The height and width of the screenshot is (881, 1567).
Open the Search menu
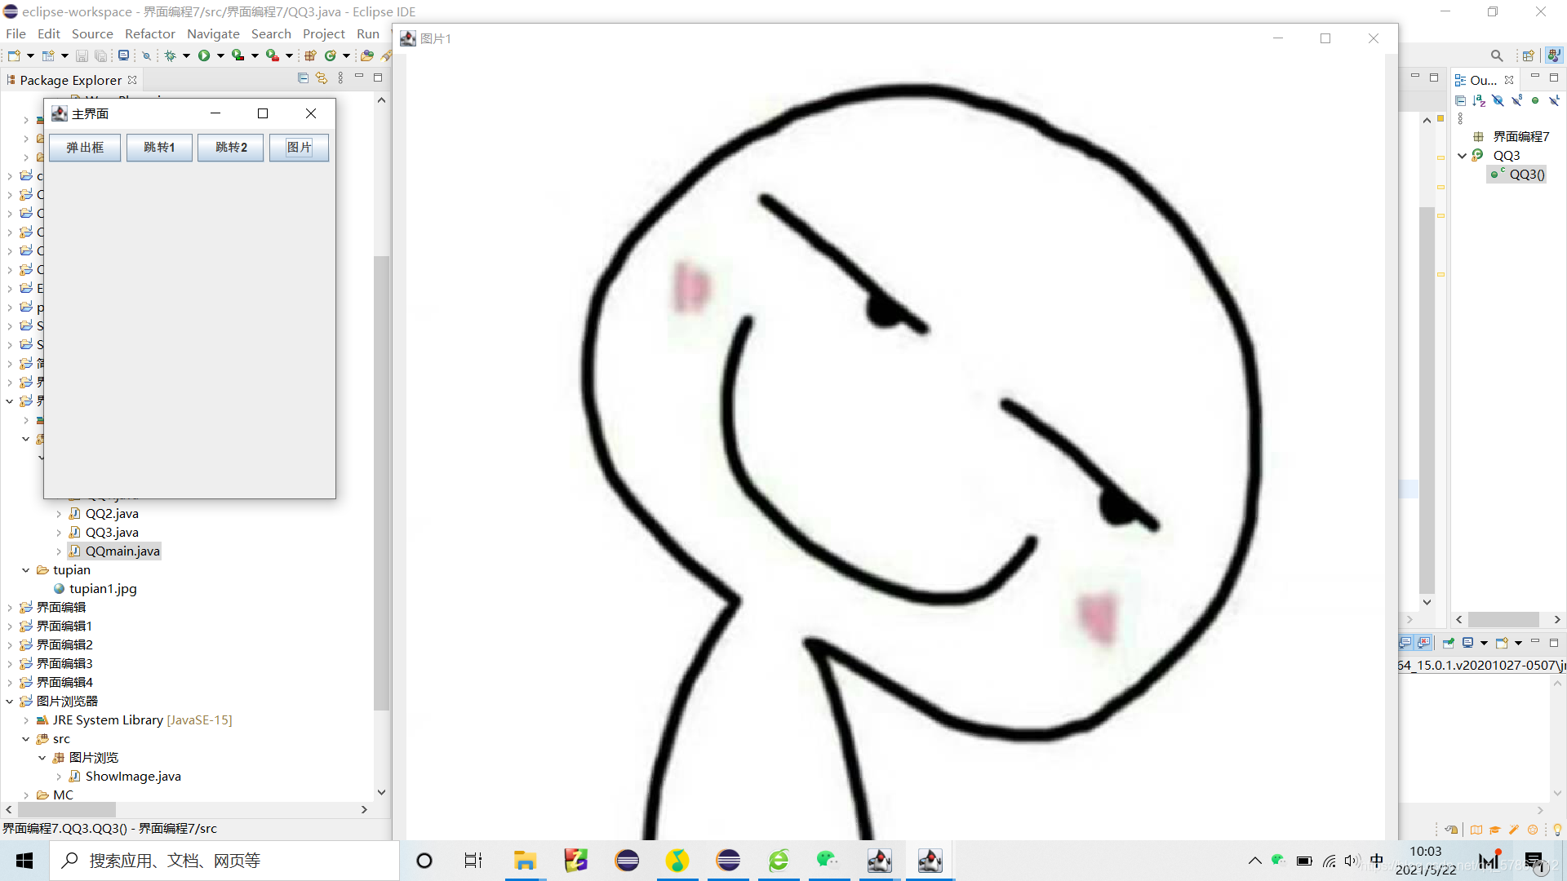(271, 33)
